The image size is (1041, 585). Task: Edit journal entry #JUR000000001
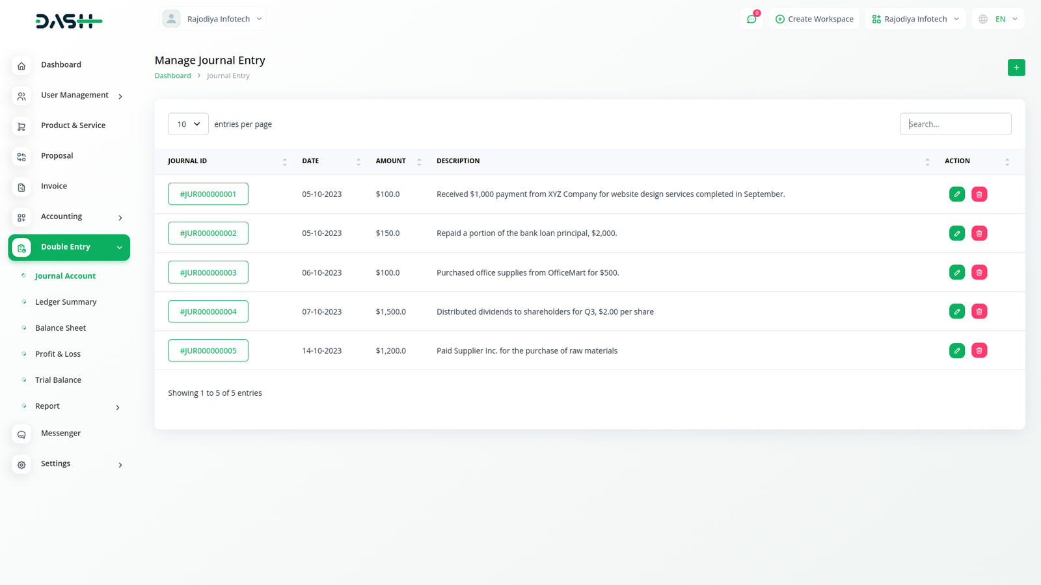pos(957,194)
